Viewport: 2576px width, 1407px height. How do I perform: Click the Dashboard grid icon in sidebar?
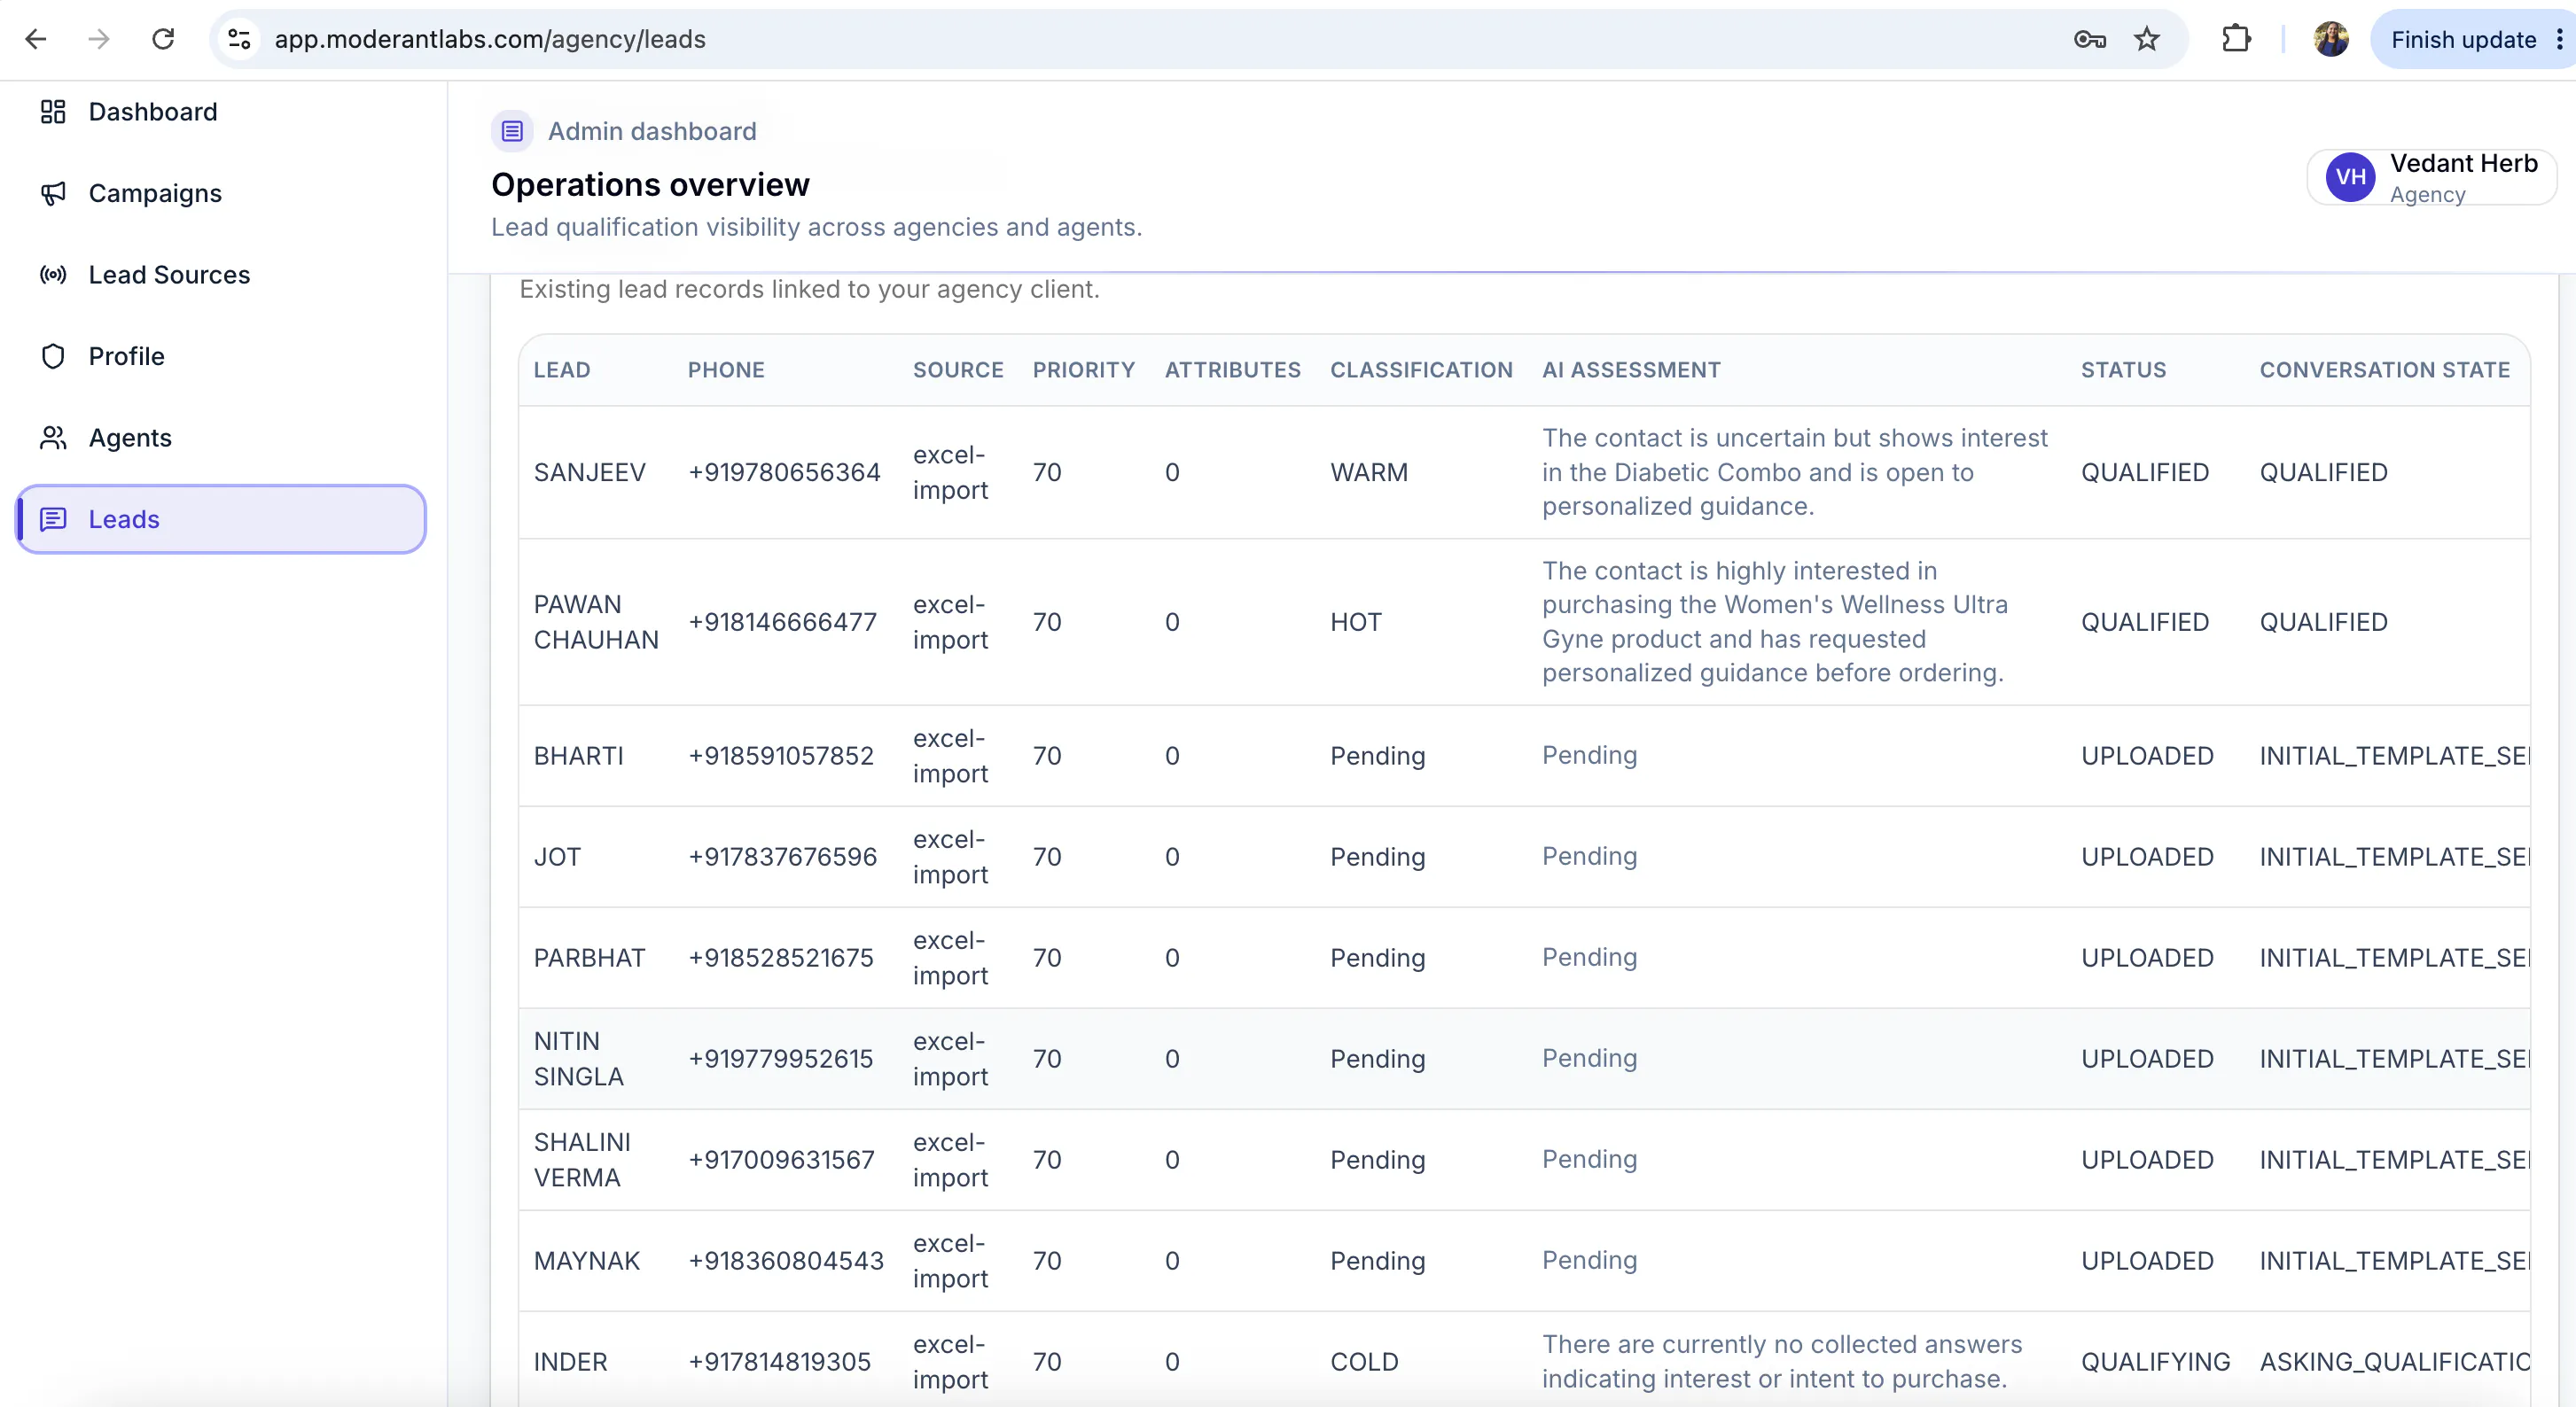click(x=53, y=111)
